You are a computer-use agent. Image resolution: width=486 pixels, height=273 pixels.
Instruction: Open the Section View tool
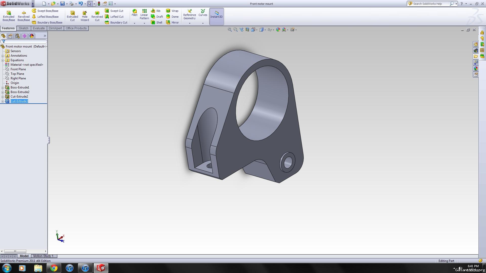(247, 30)
